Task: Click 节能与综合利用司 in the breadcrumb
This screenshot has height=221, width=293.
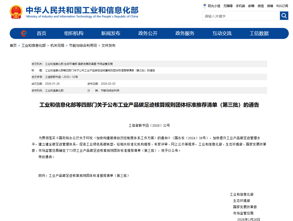Action: coord(83,45)
